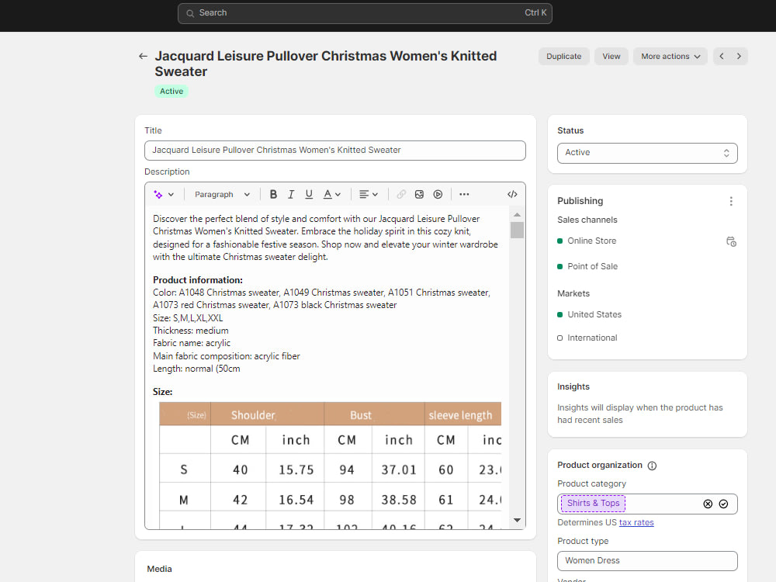Click the Fabric name: acrylic line
Screen dimensions: 776x582
click(x=192, y=344)
